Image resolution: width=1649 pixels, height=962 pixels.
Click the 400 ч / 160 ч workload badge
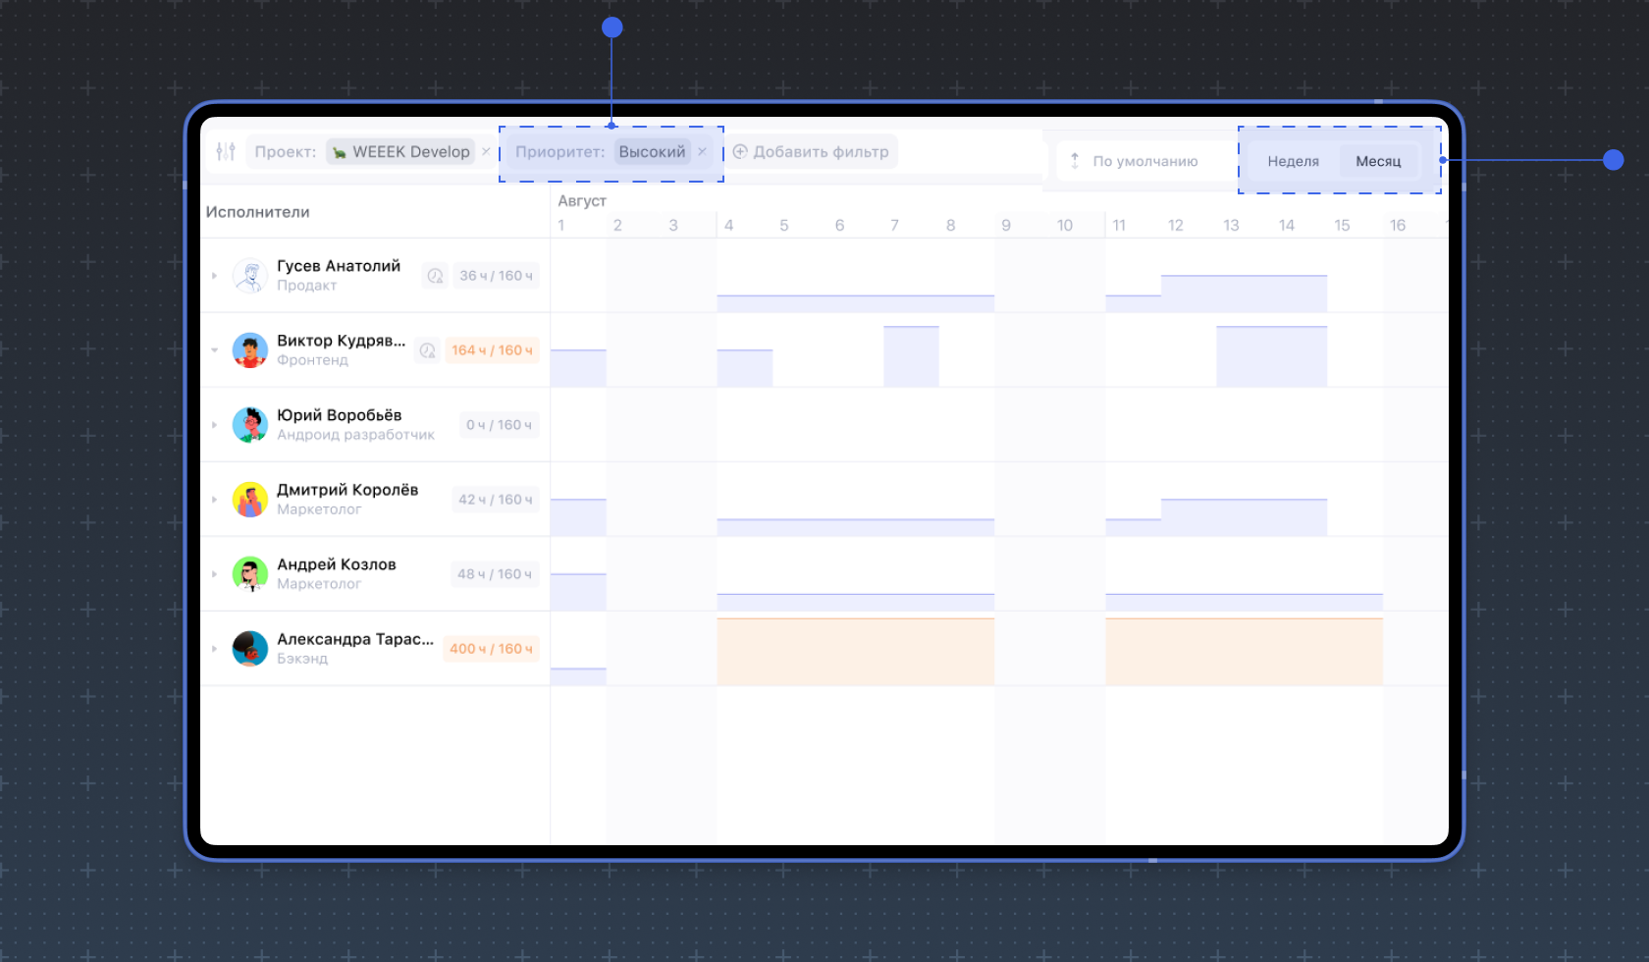[x=491, y=649]
